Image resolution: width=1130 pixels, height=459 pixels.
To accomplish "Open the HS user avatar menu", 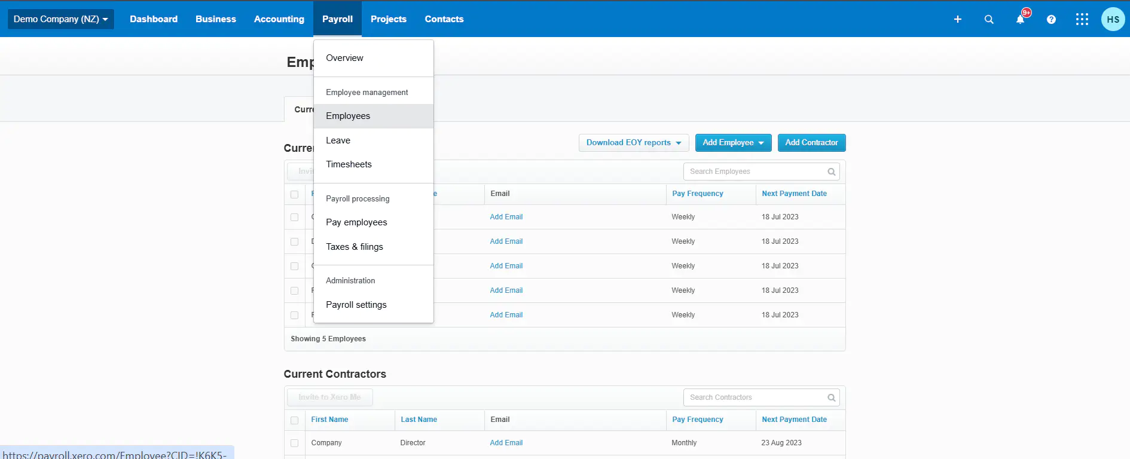I will pos(1113,19).
